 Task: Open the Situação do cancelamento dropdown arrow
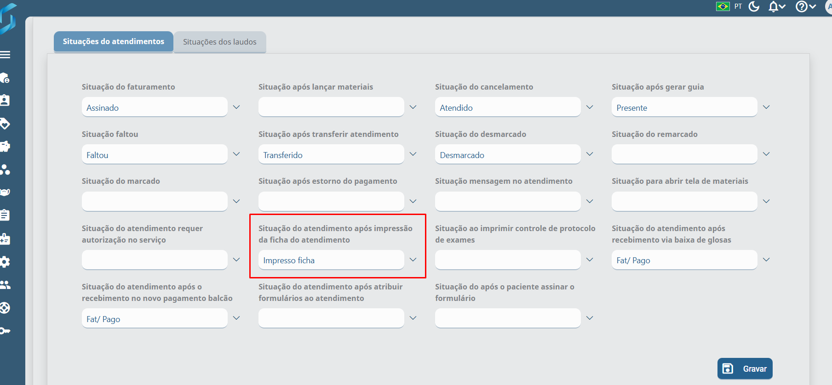click(590, 107)
